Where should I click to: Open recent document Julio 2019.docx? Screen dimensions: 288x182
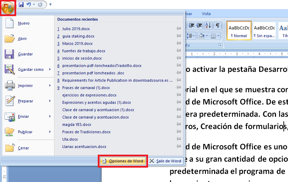pyautogui.click(x=76, y=29)
